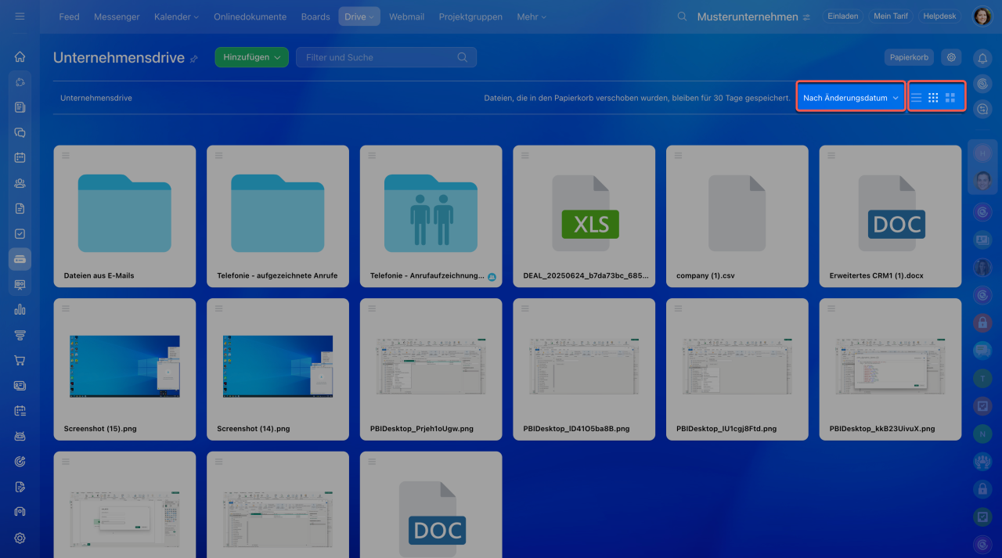Switch to large tile view mode
This screenshot has width=1002, height=558.
point(950,98)
